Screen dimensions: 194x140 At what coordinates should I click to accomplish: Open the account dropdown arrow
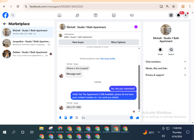[x=185, y=15]
